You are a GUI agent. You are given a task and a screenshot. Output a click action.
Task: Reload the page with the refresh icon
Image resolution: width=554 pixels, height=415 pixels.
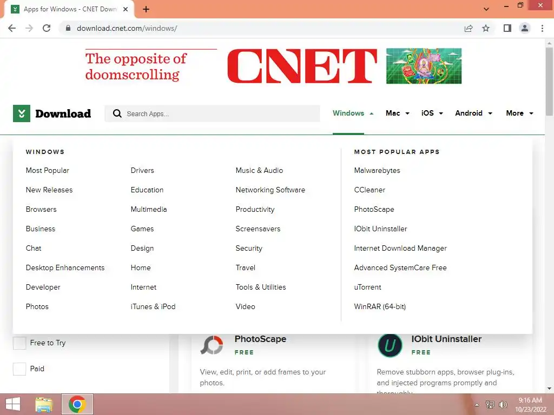point(47,28)
